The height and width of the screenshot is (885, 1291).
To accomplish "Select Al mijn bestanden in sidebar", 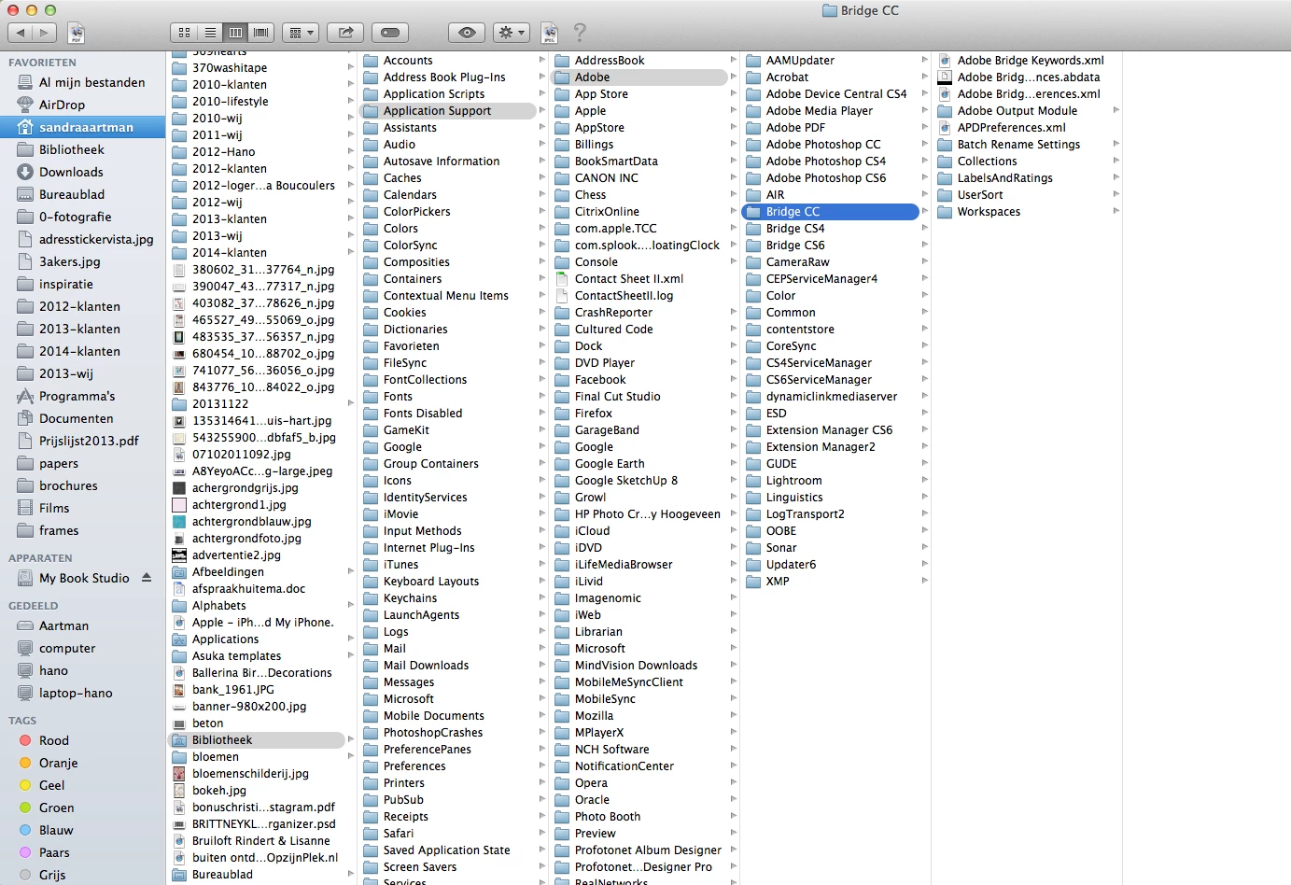I will click(83, 82).
